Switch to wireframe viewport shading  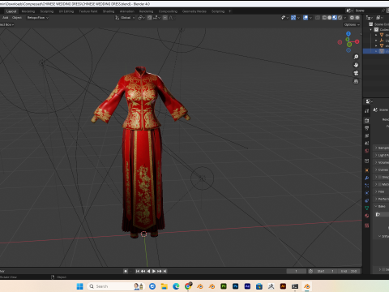(324, 18)
